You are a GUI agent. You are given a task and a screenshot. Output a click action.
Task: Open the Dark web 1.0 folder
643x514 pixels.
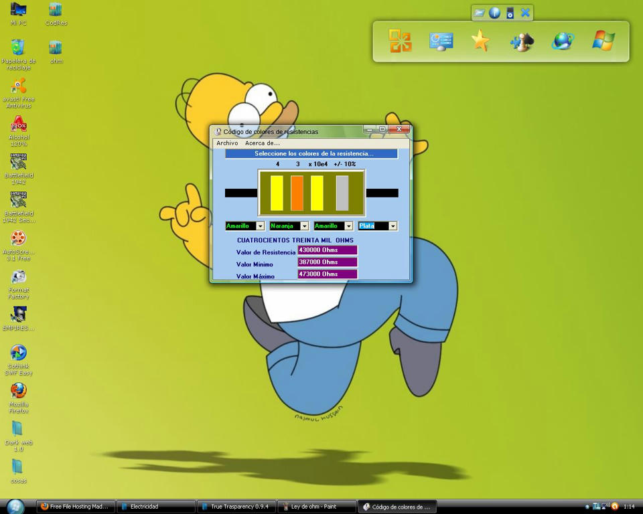(x=19, y=436)
